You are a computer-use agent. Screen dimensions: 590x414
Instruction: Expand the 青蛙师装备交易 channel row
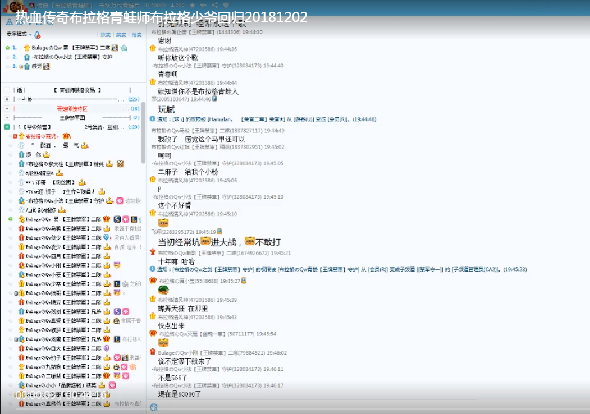[7, 90]
